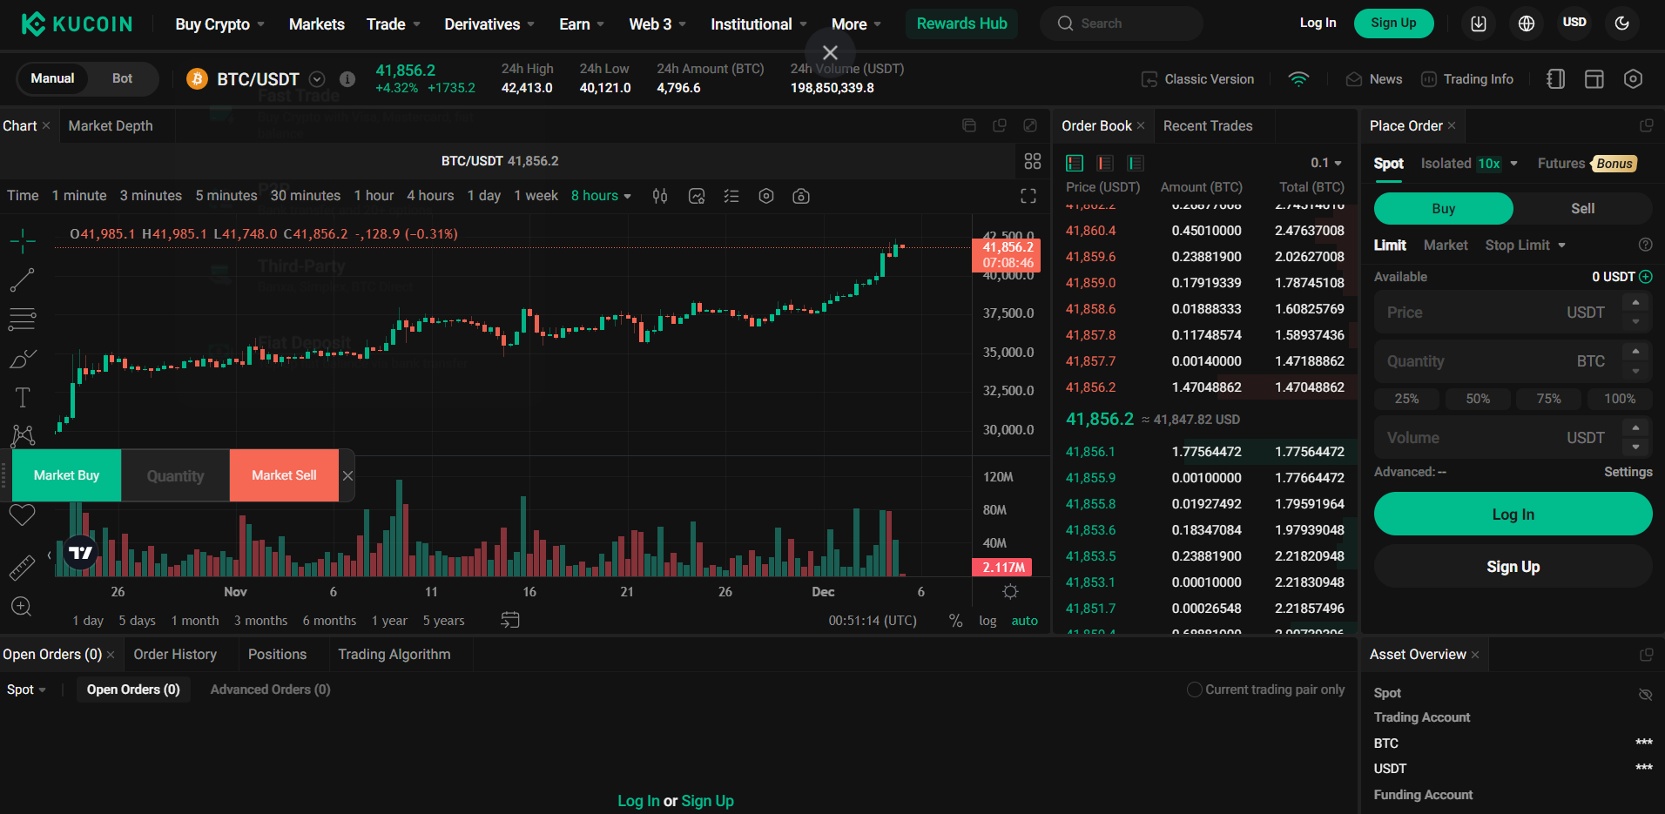Click the Rewards Hub button
The height and width of the screenshot is (814, 1665).
pos(961,24)
